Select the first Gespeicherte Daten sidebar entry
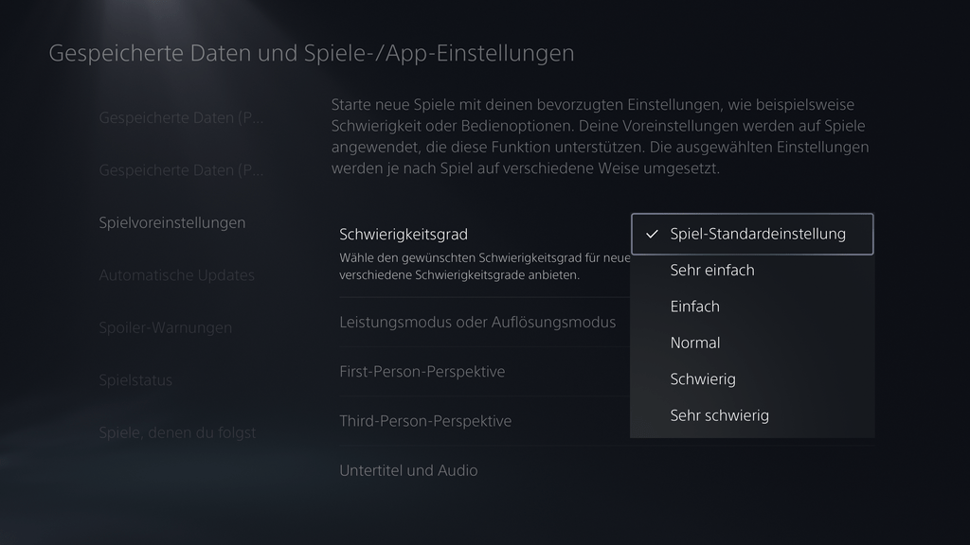 (x=181, y=117)
